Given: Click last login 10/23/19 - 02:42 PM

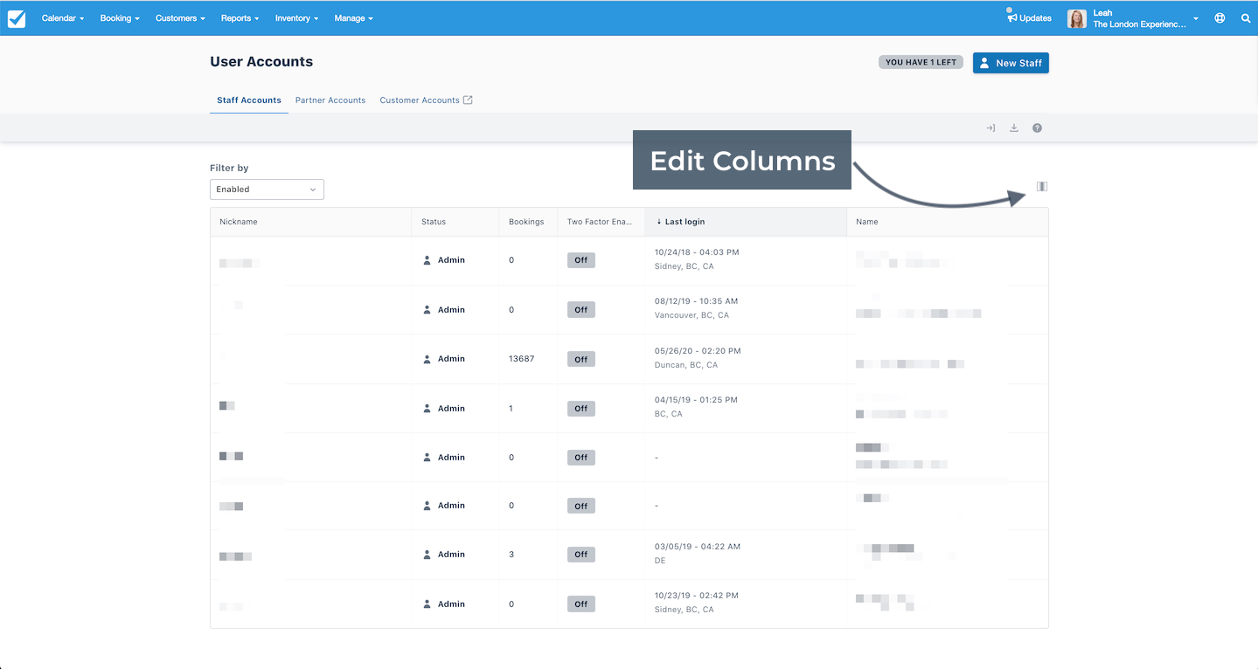Looking at the screenshot, I should 697,596.
